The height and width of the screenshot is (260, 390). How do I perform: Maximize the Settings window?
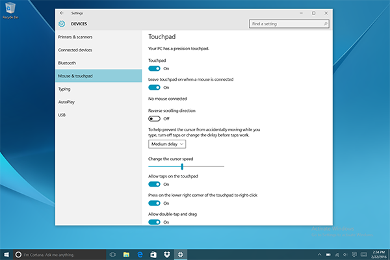[314, 13]
